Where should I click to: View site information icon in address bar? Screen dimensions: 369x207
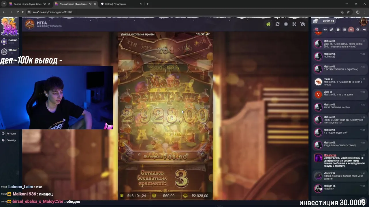pyautogui.click(x=29, y=12)
